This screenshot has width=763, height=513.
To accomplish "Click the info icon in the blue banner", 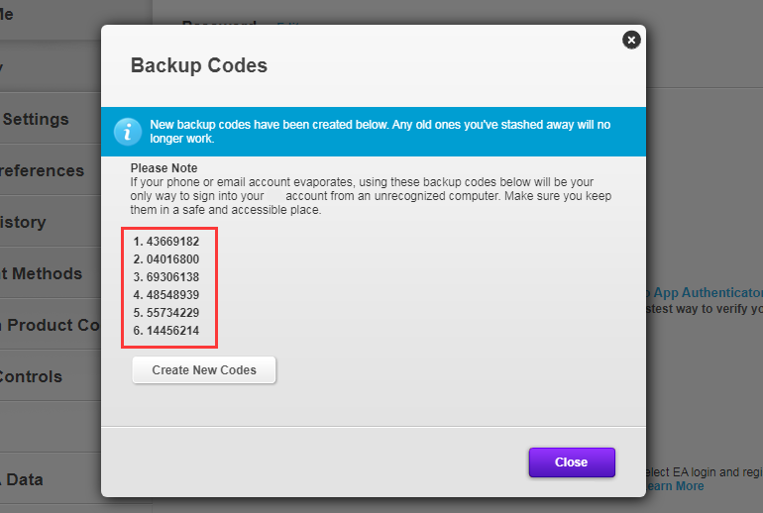I will [x=128, y=132].
